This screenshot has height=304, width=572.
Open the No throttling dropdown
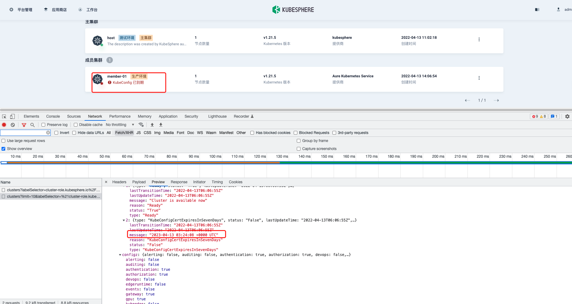point(120,125)
